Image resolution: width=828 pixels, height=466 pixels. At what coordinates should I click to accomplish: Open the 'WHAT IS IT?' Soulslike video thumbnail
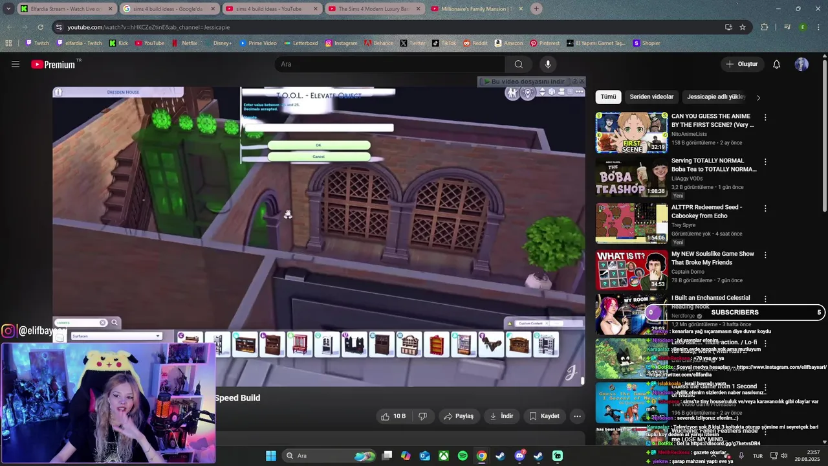pyautogui.click(x=631, y=270)
